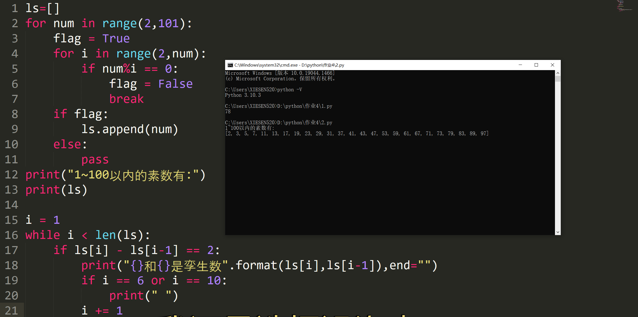
Task: Click 'flag = True' on line 3
Action: pos(92,38)
